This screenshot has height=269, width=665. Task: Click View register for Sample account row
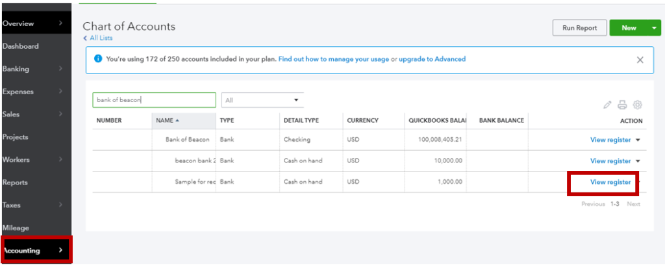click(610, 182)
